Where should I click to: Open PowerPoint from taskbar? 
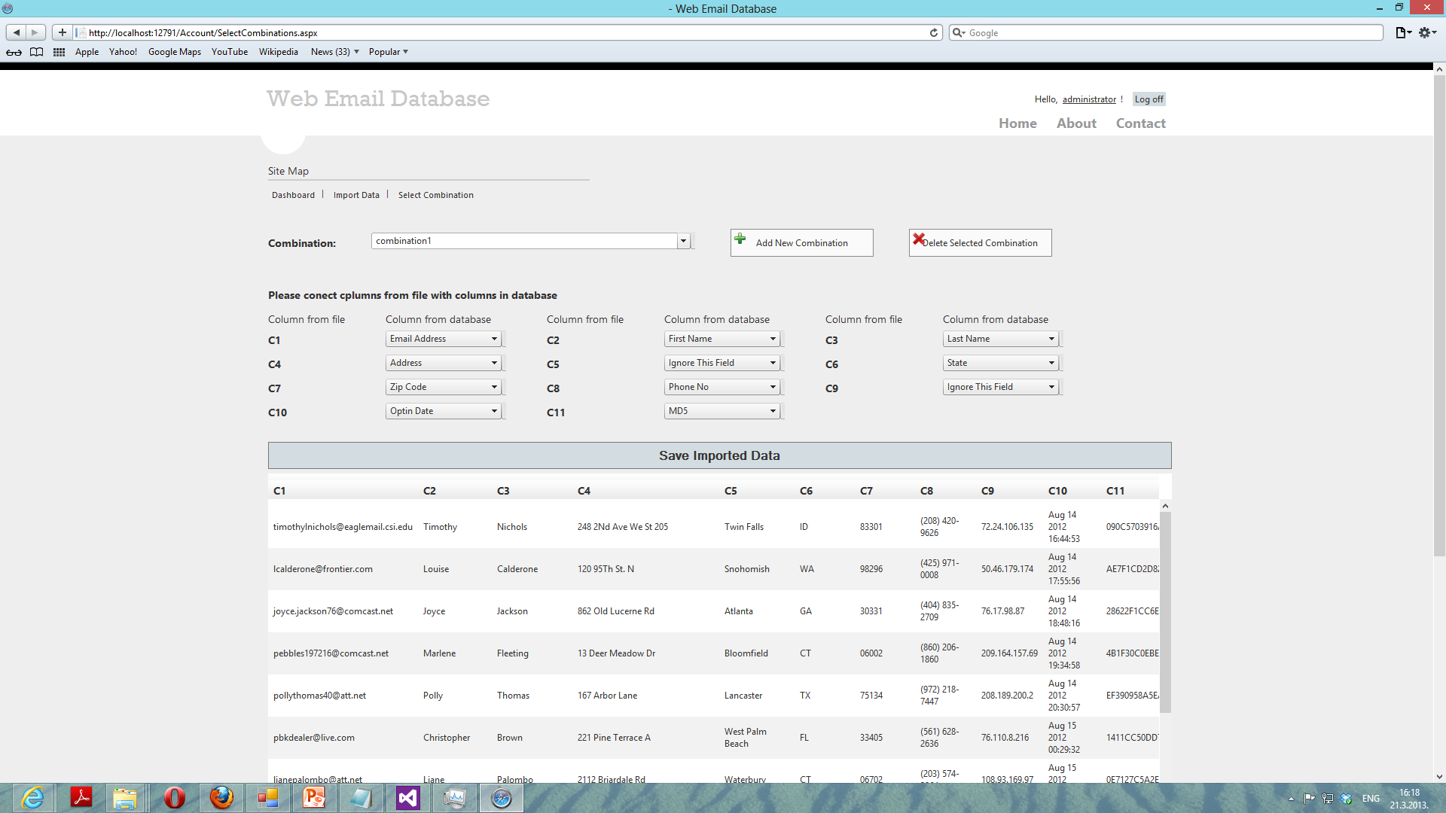[314, 797]
